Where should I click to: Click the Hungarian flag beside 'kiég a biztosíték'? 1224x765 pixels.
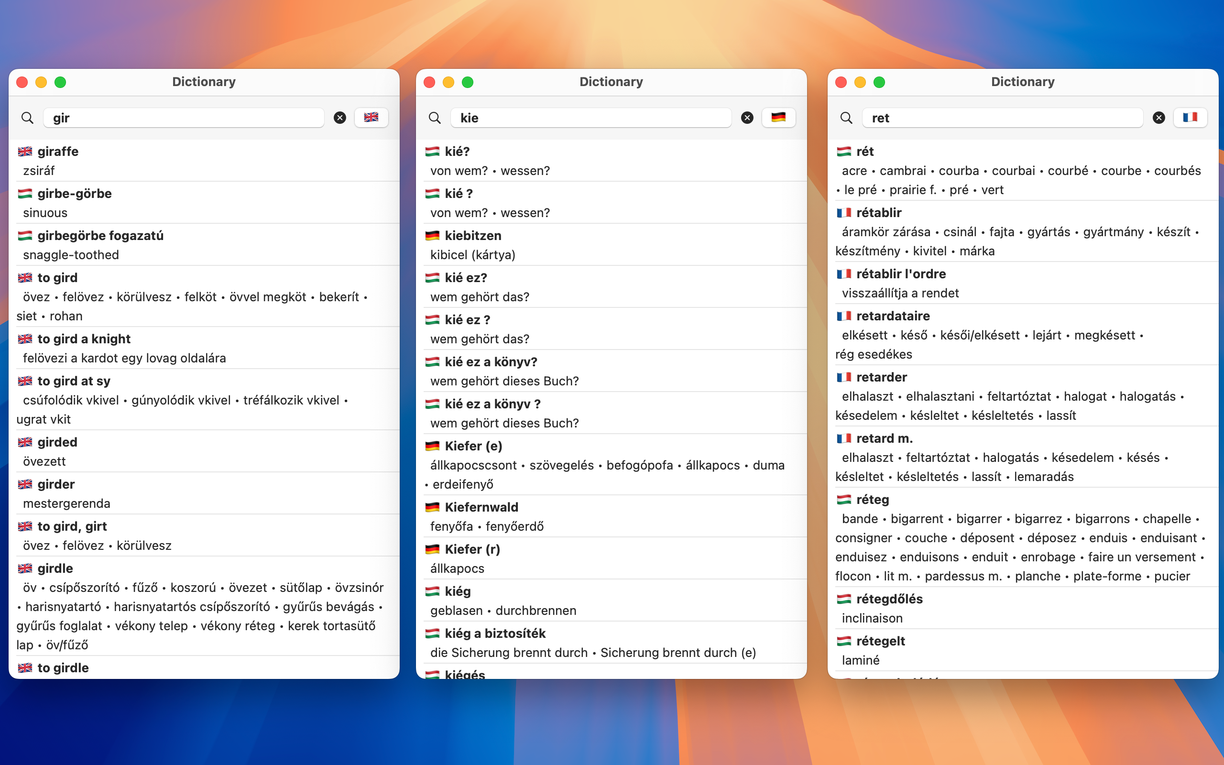(x=432, y=634)
